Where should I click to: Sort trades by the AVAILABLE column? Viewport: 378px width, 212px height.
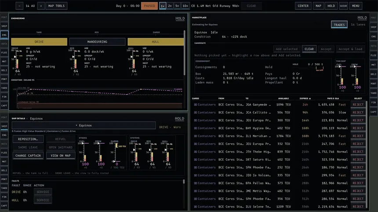click(283, 98)
